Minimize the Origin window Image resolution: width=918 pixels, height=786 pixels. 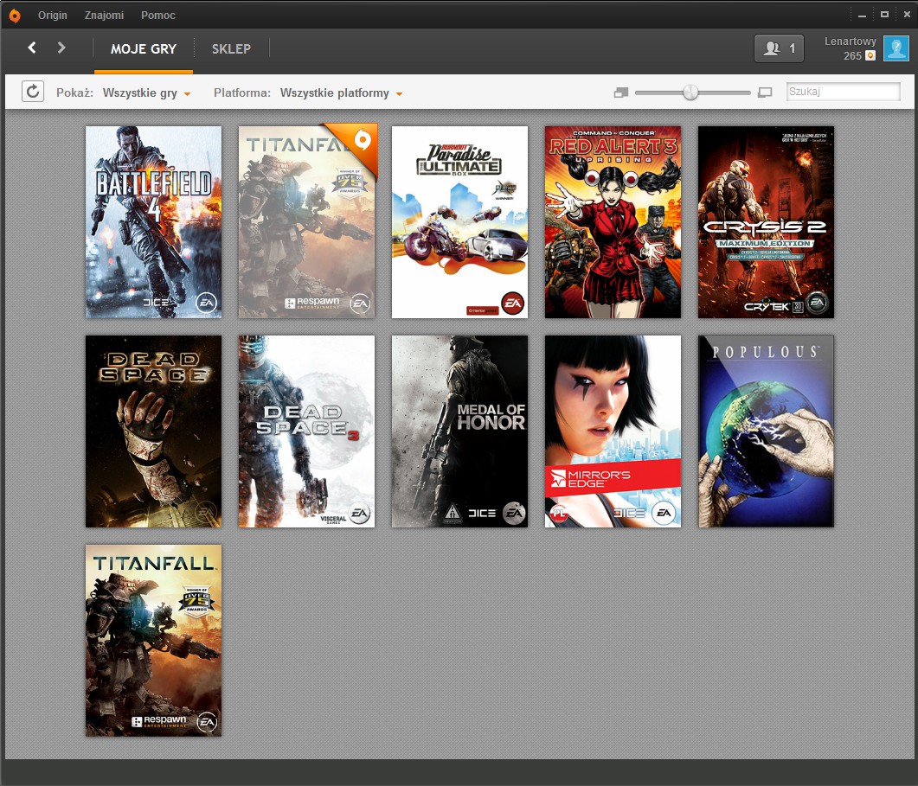click(862, 15)
